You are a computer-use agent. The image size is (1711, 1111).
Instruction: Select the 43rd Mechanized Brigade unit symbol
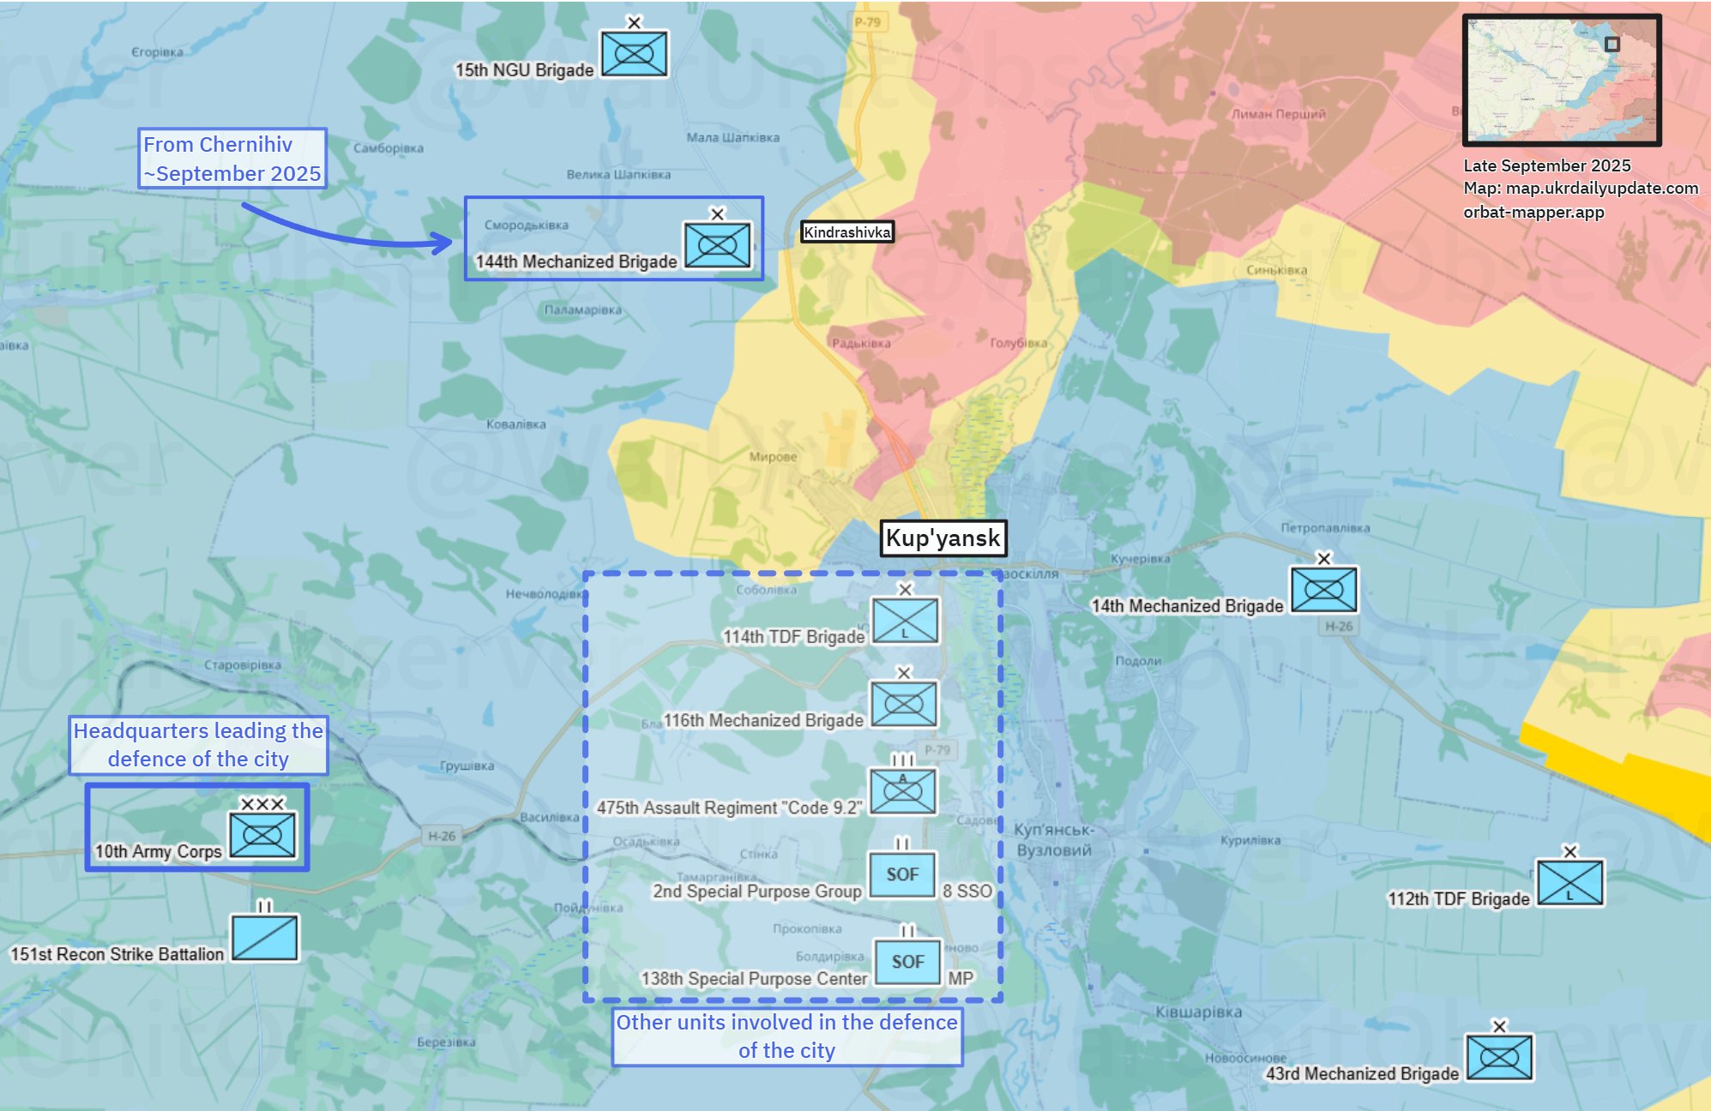(x=1498, y=1058)
